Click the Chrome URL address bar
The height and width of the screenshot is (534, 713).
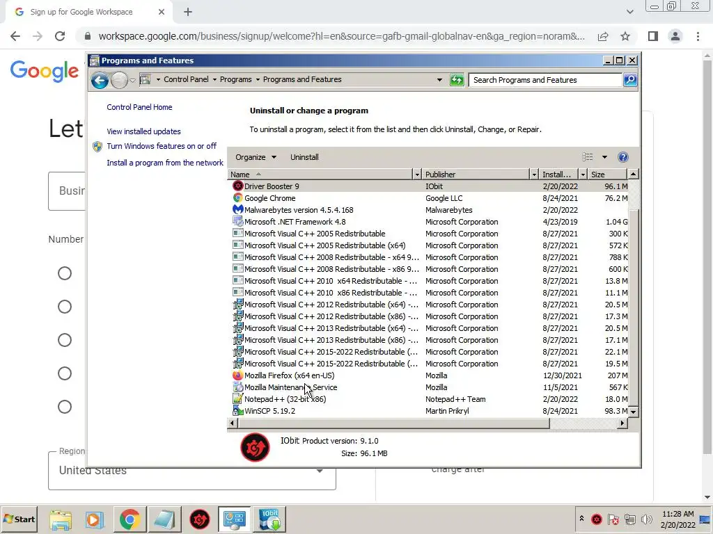tap(341, 36)
